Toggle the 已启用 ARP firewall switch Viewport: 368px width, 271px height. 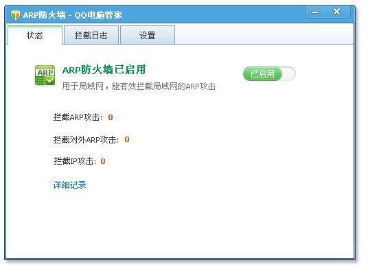point(269,74)
